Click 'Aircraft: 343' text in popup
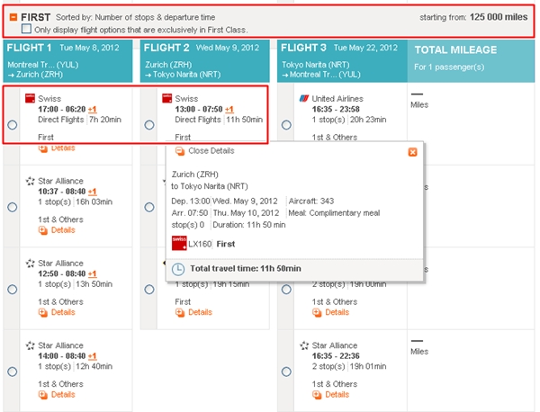 pyautogui.click(x=311, y=201)
